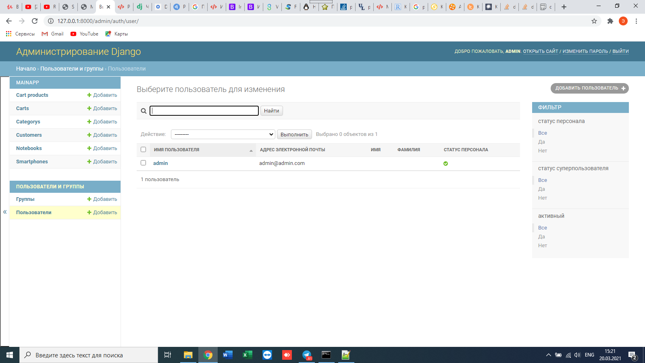Close the active browser tab

[108, 7]
